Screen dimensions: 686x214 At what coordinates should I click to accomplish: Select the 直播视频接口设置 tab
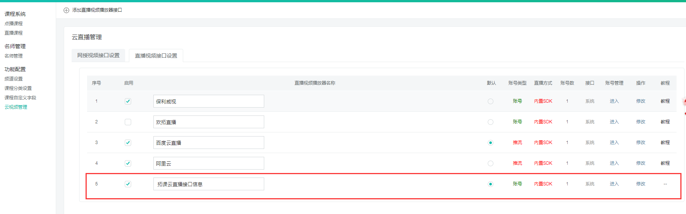pos(156,56)
